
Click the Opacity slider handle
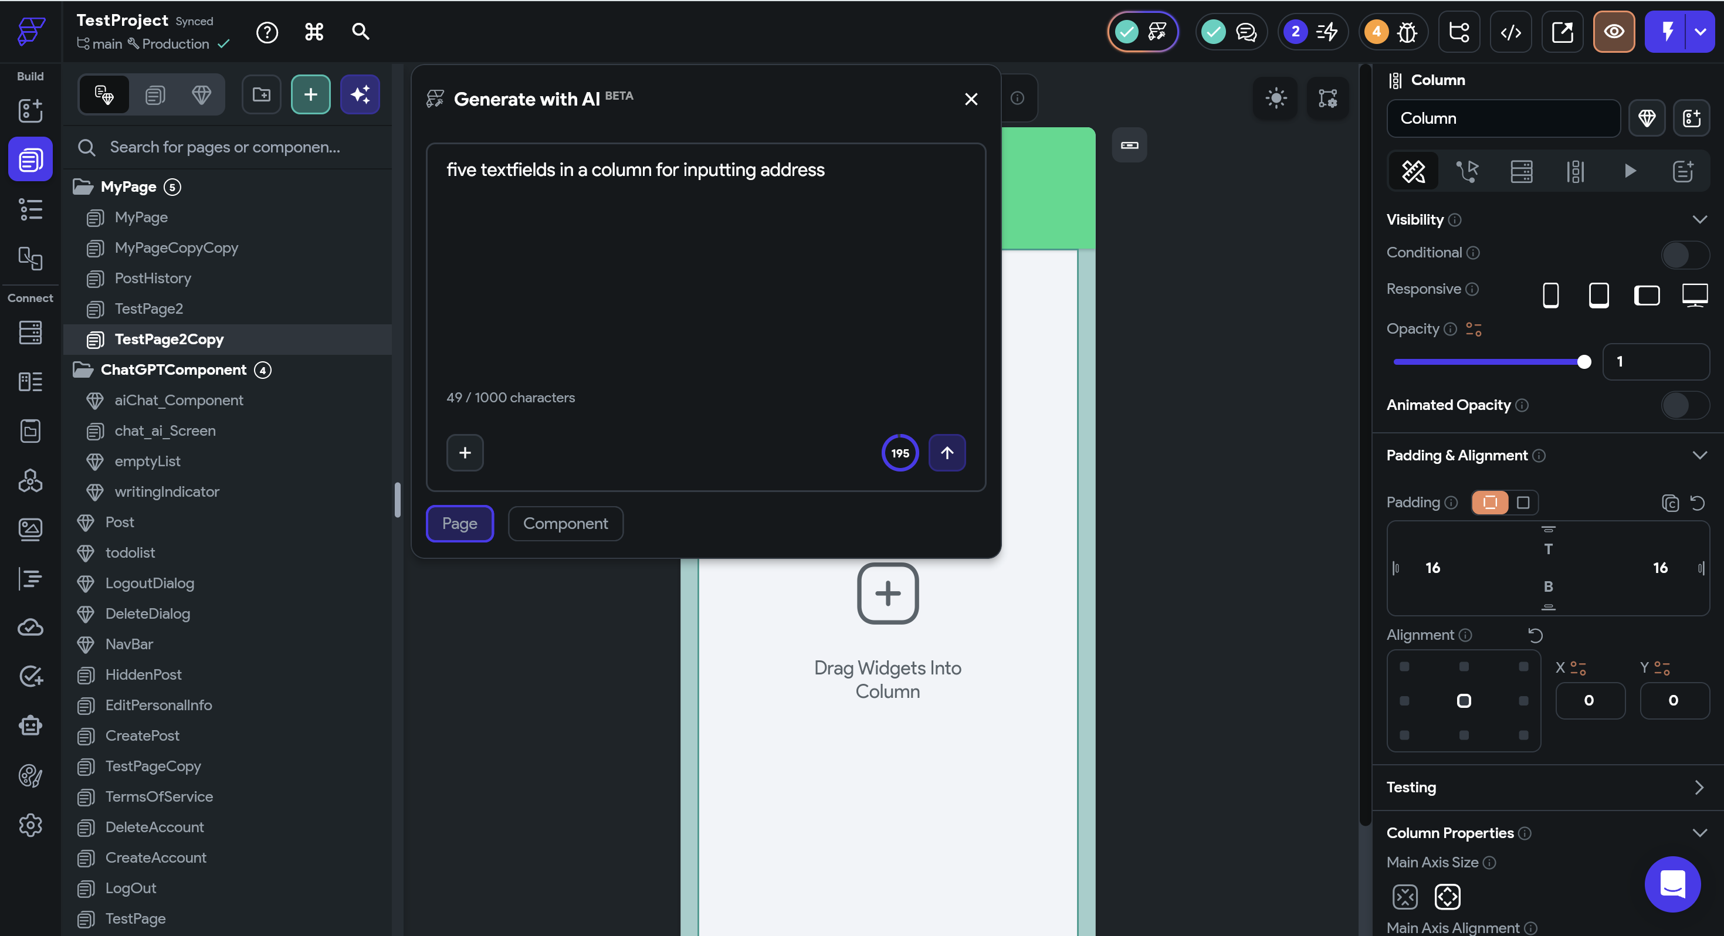pyautogui.click(x=1583, y=362)
